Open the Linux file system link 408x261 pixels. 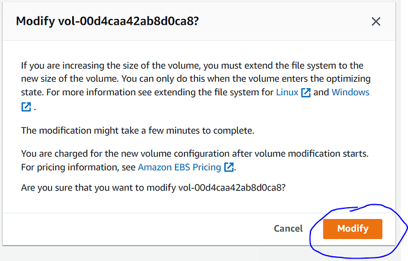(x=287, y=92)
